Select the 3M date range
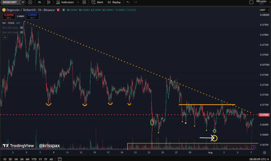 click(22, 159)
